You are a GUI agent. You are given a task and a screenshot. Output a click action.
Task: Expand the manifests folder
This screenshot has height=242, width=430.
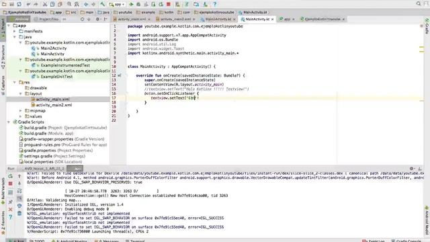pos(15,32)
